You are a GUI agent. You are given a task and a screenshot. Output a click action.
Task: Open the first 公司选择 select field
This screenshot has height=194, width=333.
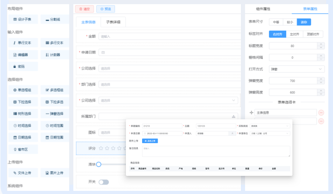(x=170, y=68)
